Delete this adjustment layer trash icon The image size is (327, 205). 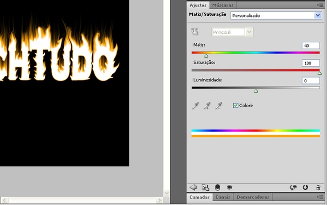tap(318, 187)
